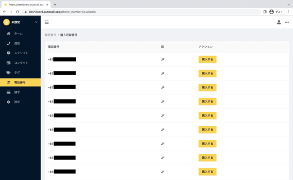The width and height of the screenshot is (293, 180).
Task: Click 購入する for the fourth phone number
Action: click(x=207, y=102)
